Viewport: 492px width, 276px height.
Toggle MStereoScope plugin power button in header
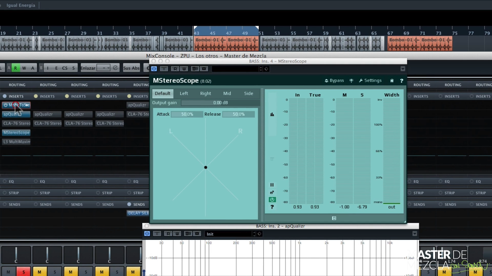[154, 69]
